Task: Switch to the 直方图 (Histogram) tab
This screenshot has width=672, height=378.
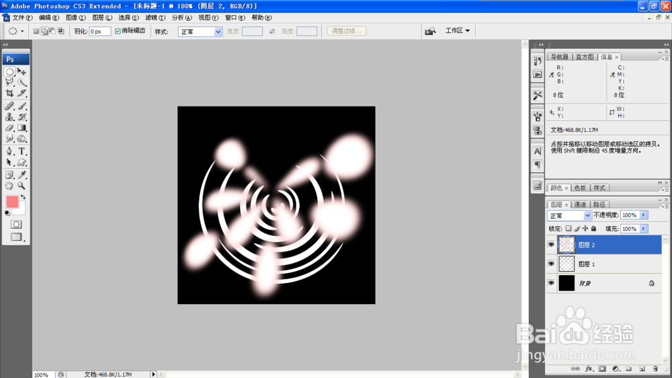Action: coord(585,57)
